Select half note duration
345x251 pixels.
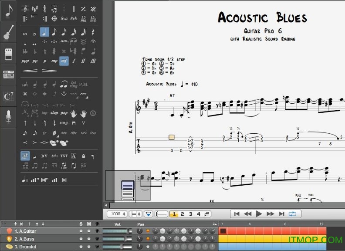coord(34,33)
